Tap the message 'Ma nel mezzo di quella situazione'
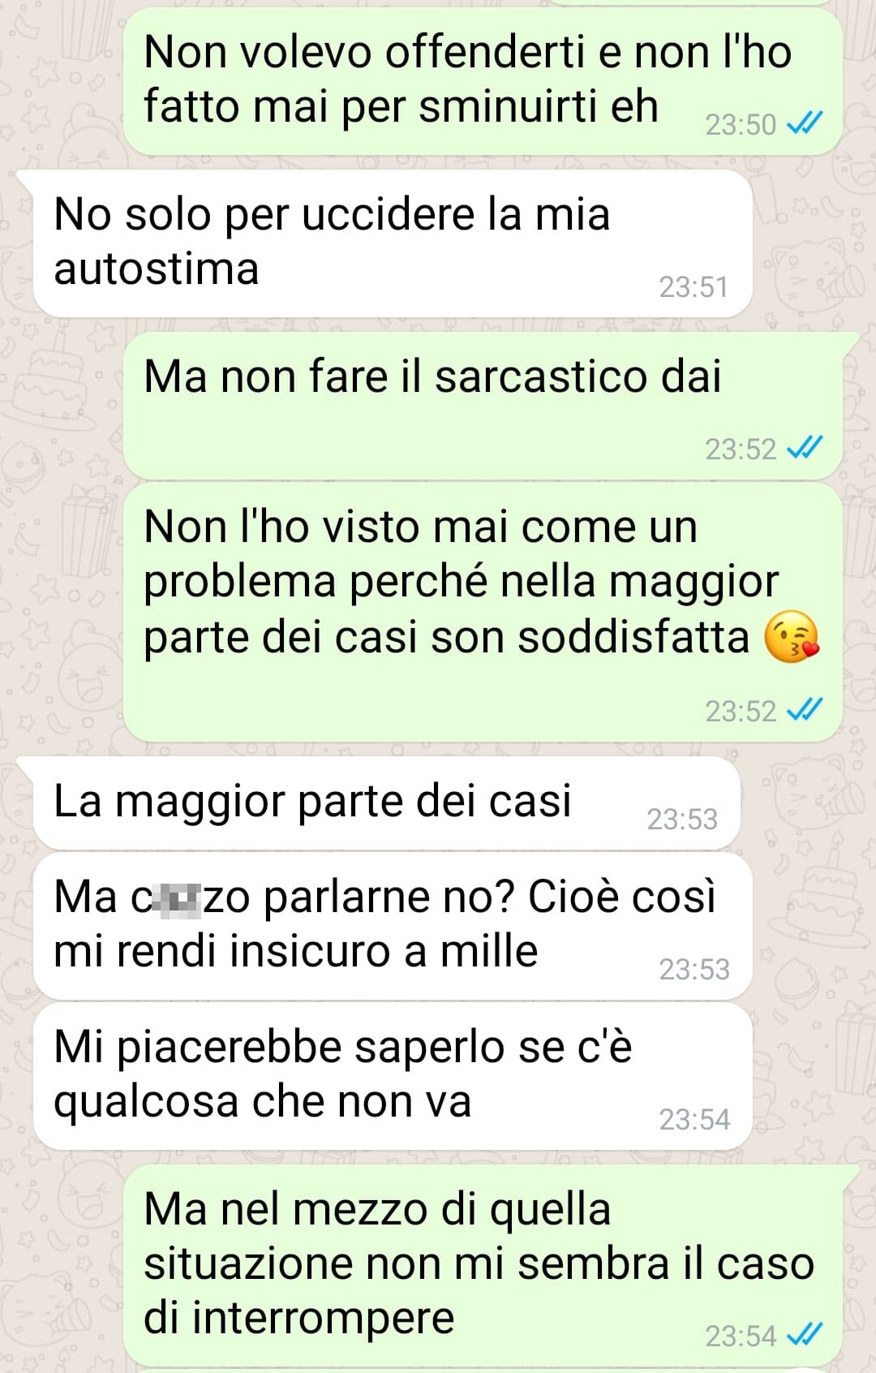The height and width of the screenshot is (1373, 876). point(483,1266)
